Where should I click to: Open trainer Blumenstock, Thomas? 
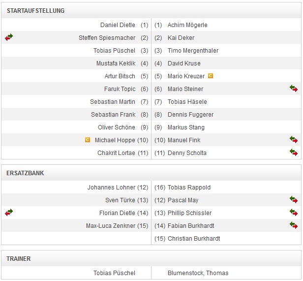pyautogui.click(x=198, y=273)
